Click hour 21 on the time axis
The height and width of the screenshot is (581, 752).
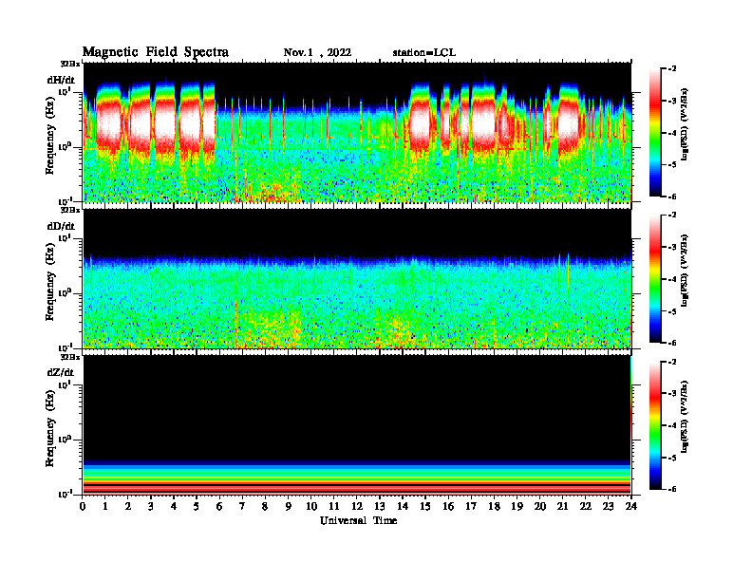[x=562, y=506]
